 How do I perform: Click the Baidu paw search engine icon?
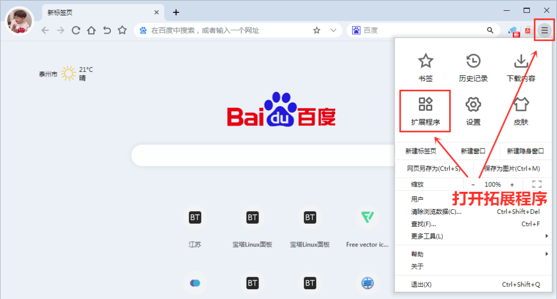pyautogui.click(x=356, y=30)
